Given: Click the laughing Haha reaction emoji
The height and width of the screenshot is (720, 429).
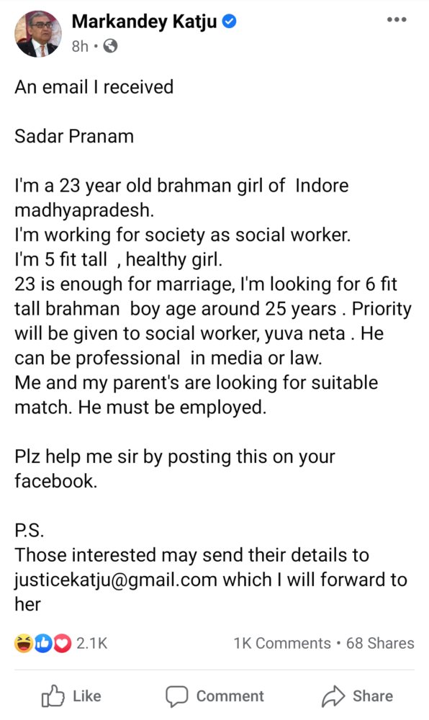Looking at the screenshot, I should (x=24, y=643).
